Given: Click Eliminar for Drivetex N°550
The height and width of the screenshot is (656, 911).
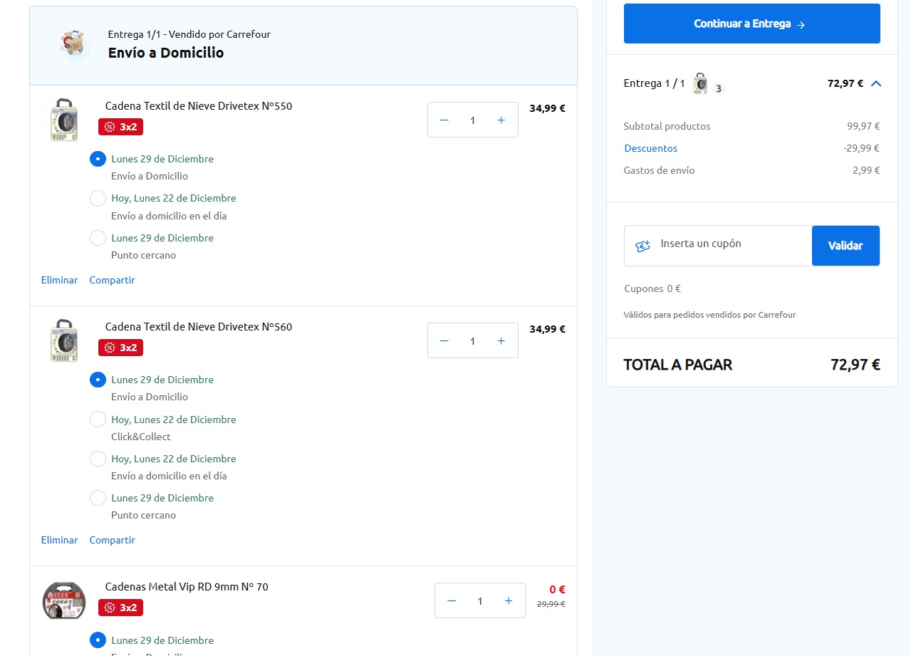Looking at the screenshot, I should 59,280.
